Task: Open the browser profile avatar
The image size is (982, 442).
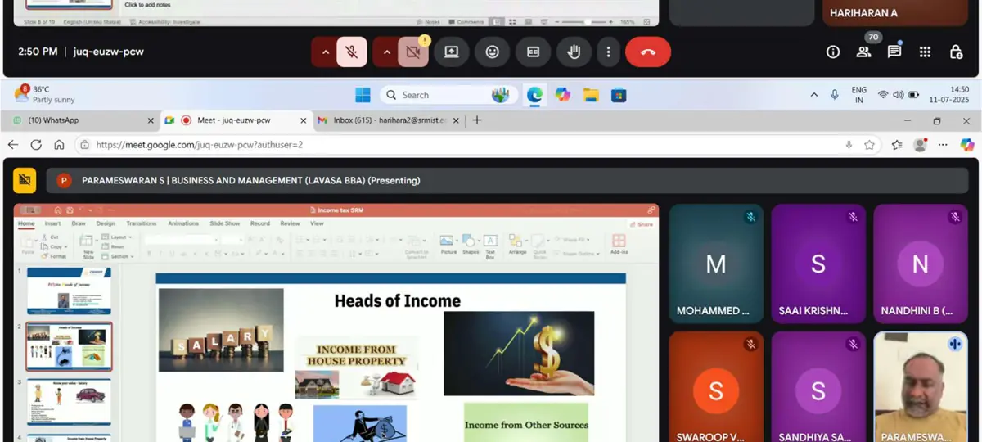Action: pos(920,145)
